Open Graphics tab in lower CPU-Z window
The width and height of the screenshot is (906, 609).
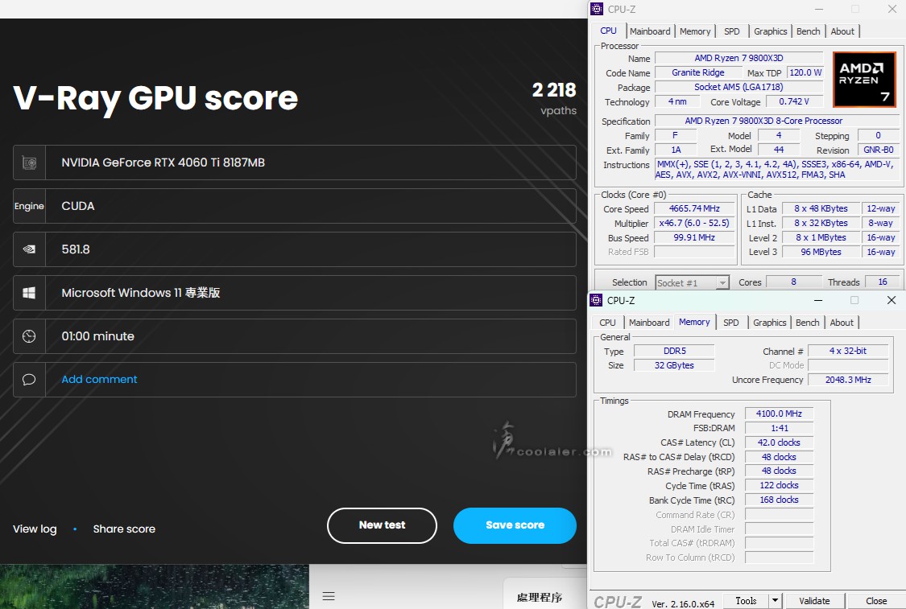(x=770, y=323)
